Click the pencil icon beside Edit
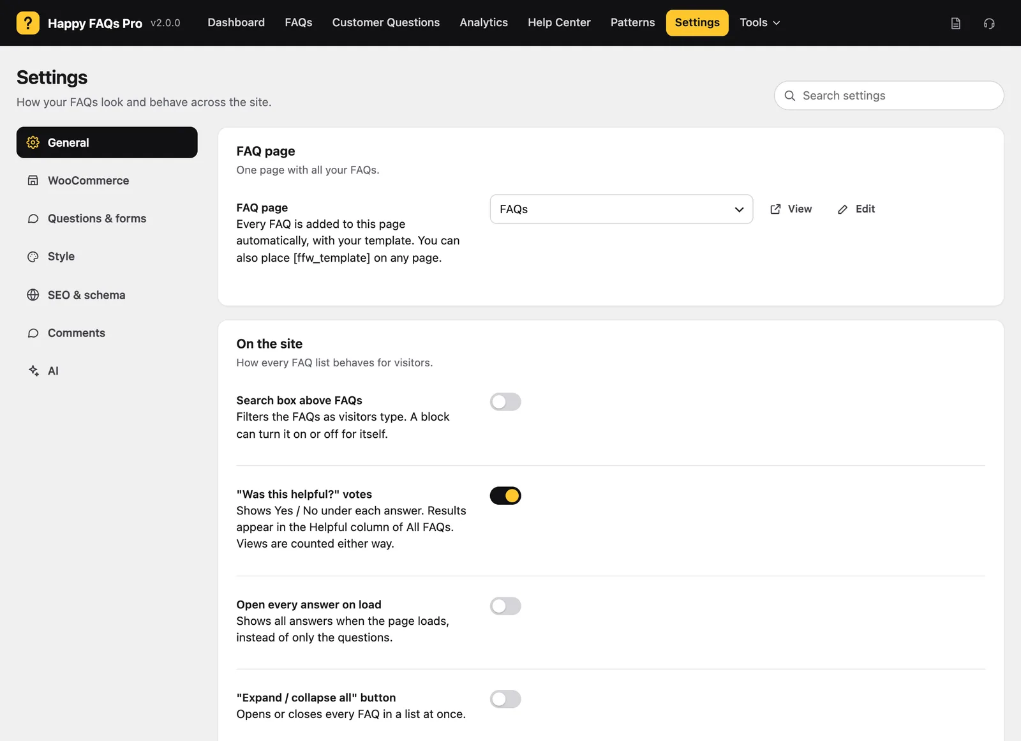This screenshot has height=741, width=1021. point(843,209)
